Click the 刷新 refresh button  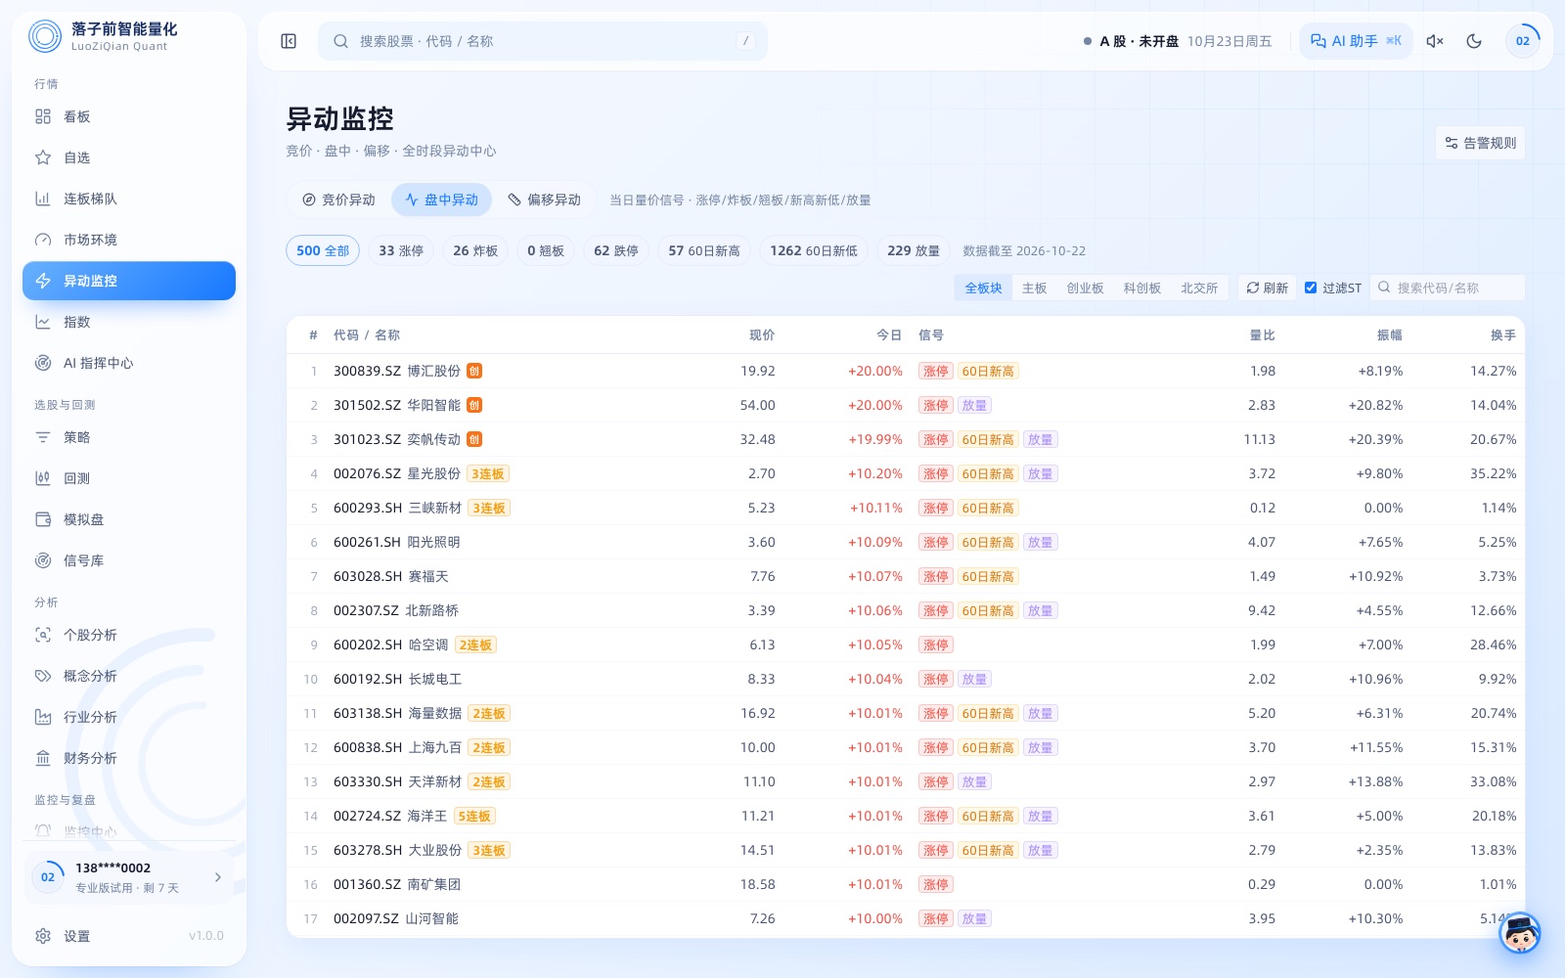pos(1267,288)
